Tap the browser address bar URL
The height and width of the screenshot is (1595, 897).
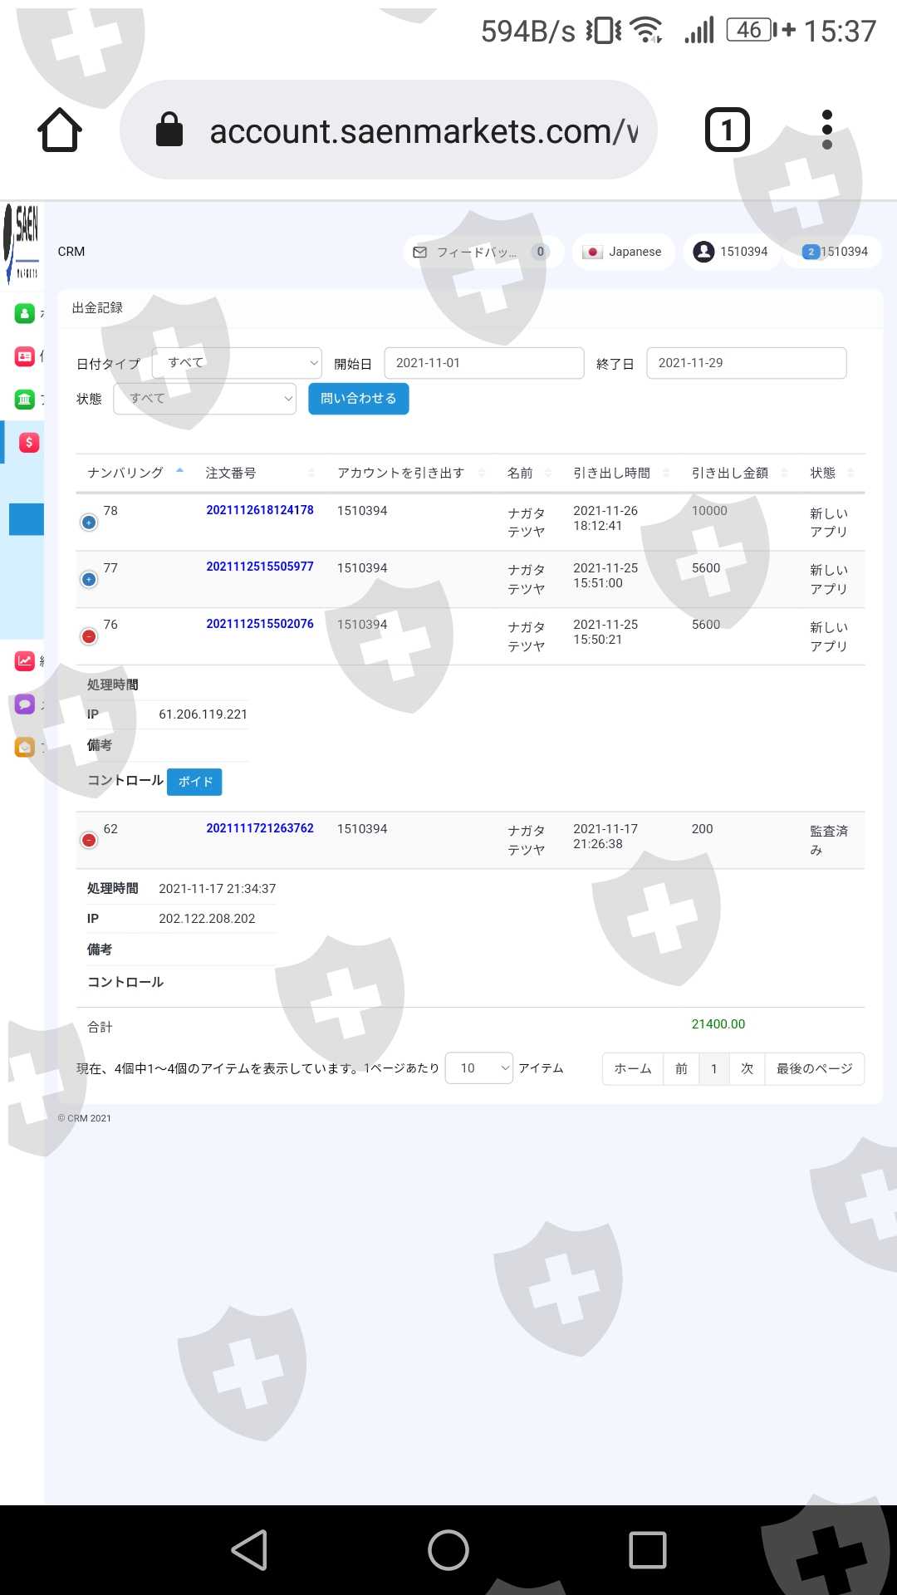point(424,131)
